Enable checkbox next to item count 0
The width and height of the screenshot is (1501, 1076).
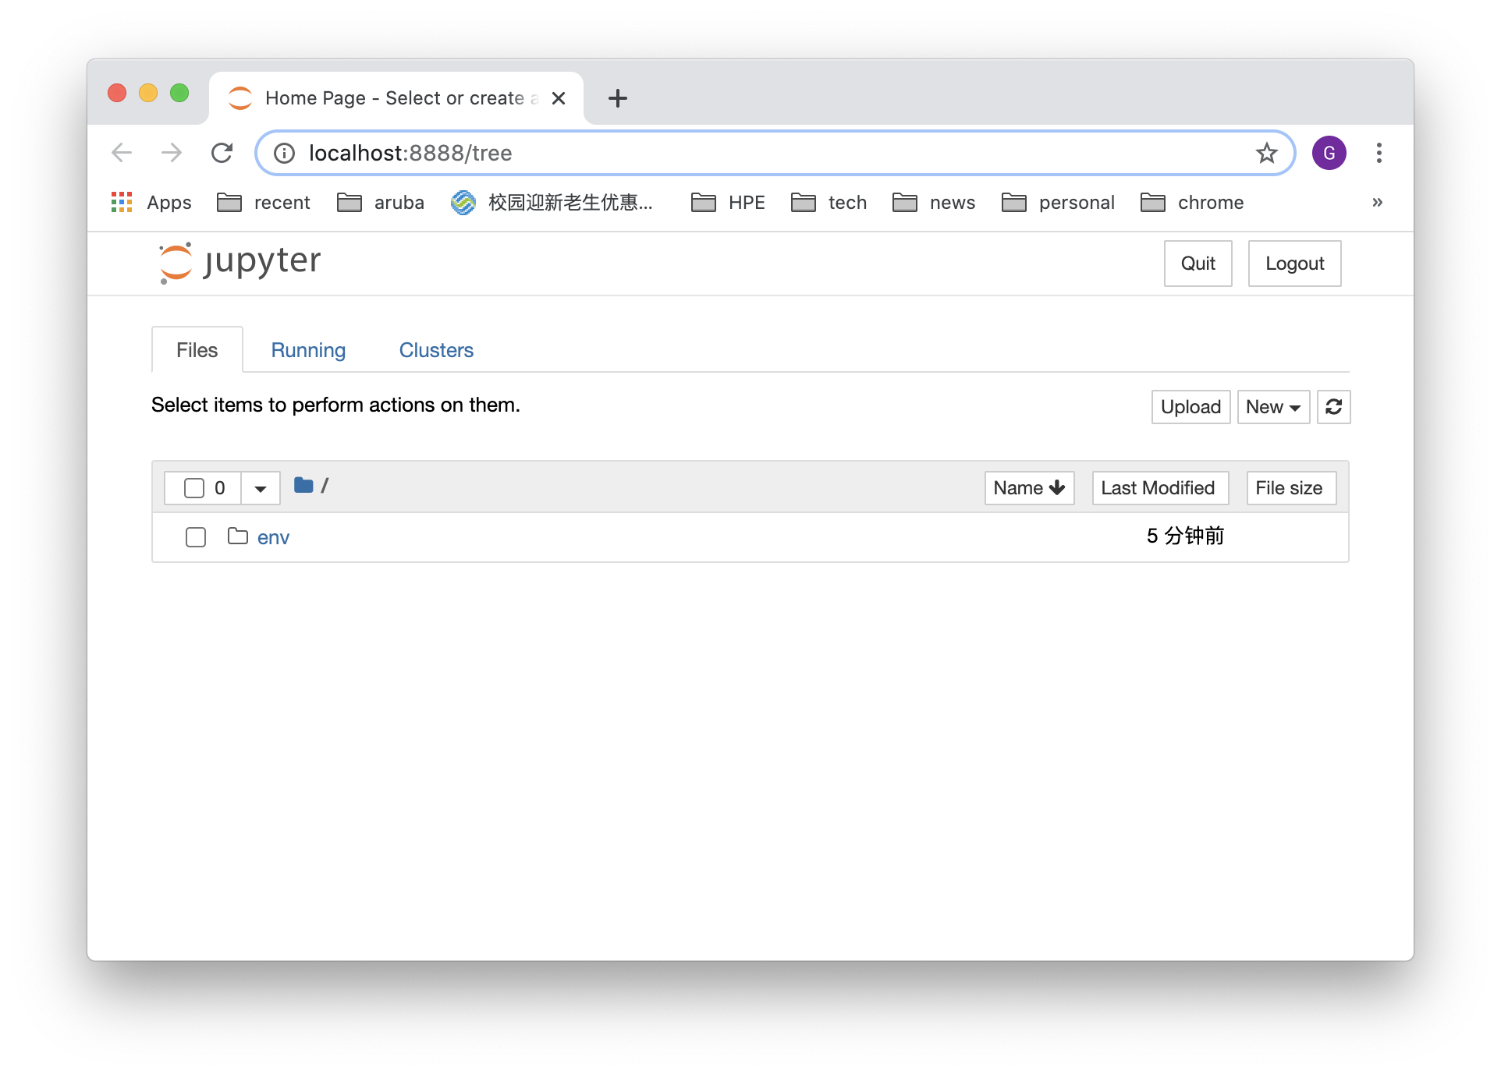click(190, 487)
